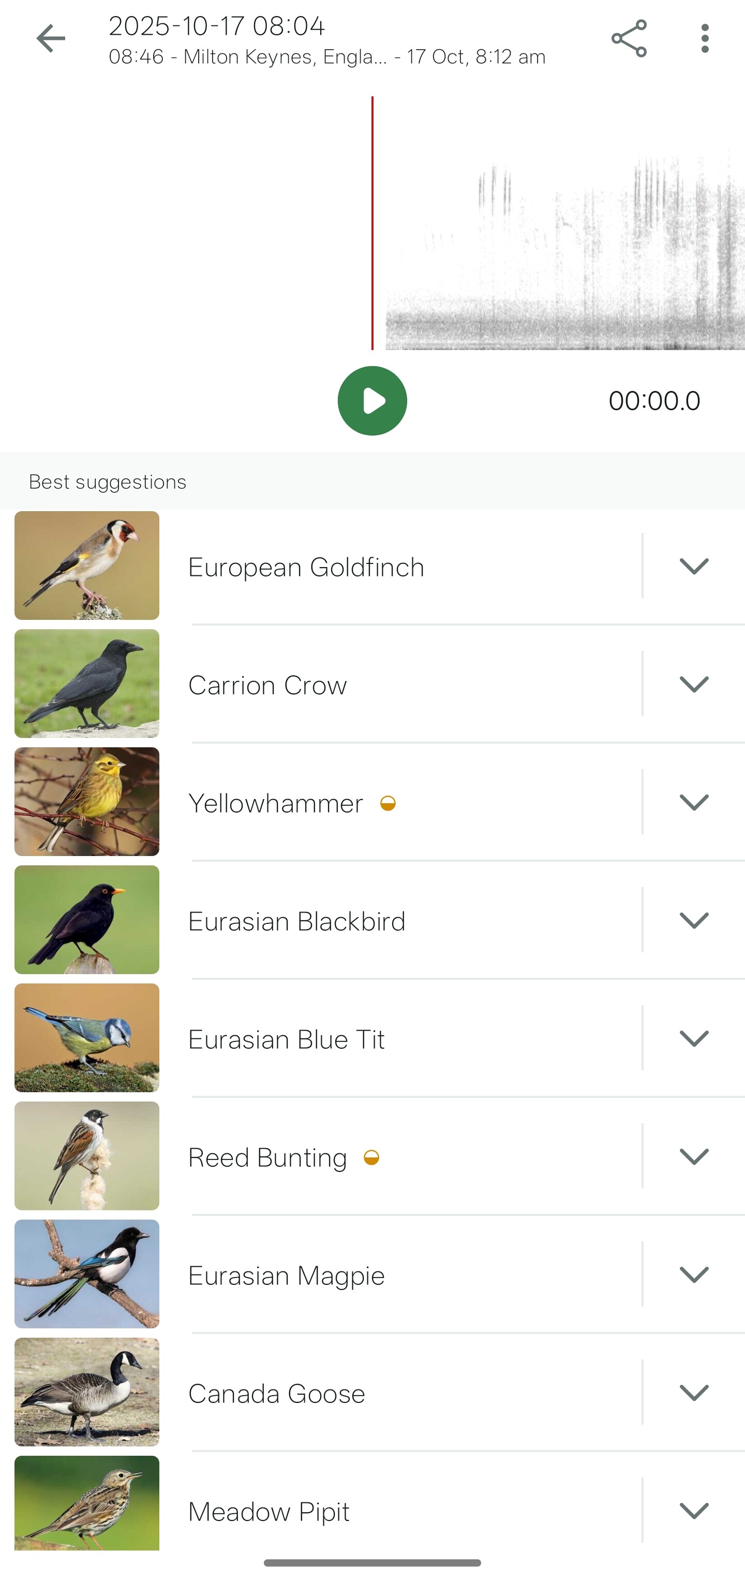Go back using the arrow icon
This screenshot has width=745, height=1579.
tap(51, 39)
